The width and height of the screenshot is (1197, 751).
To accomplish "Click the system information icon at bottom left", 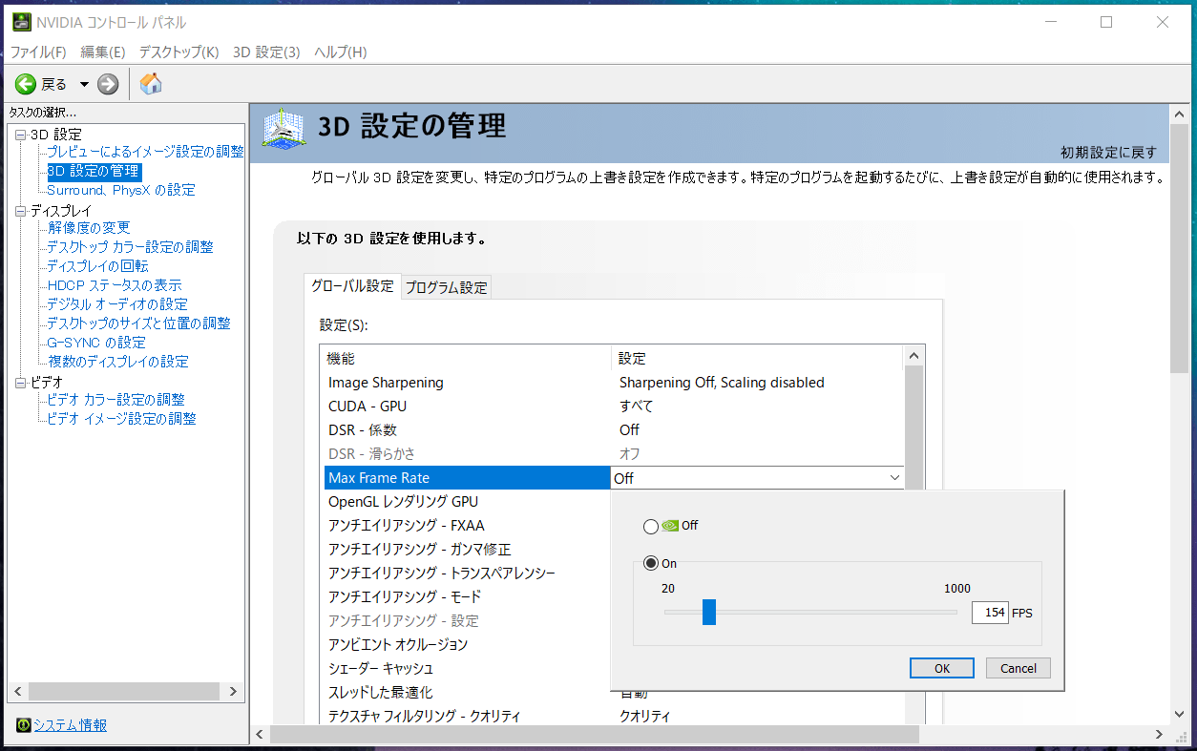I will [x=24, y=725].
